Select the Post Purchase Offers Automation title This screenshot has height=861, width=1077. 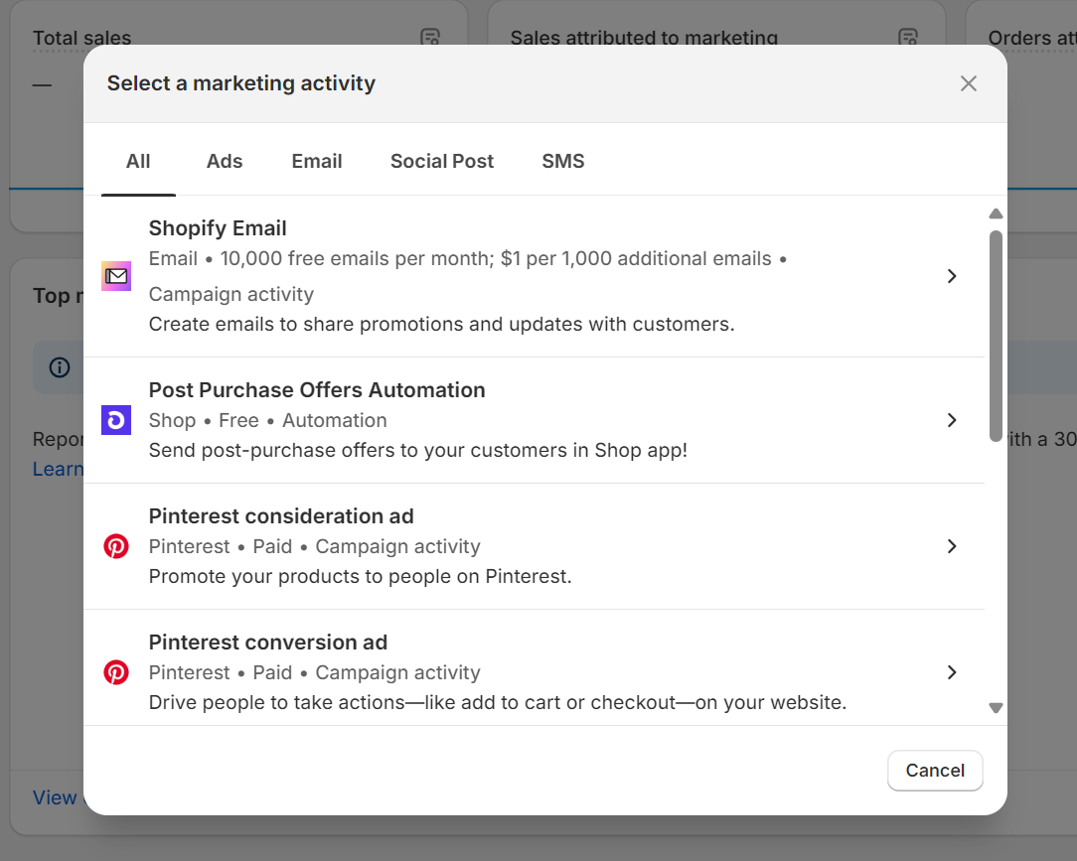(x=317, y=390)
